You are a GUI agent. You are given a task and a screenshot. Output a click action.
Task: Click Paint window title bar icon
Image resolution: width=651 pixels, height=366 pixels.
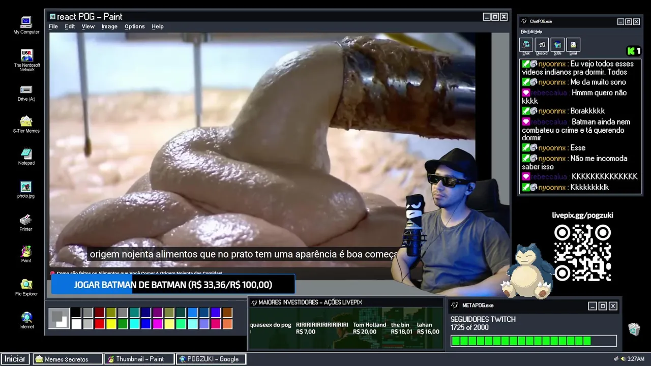pyautogui.click(x=52, y=17)
